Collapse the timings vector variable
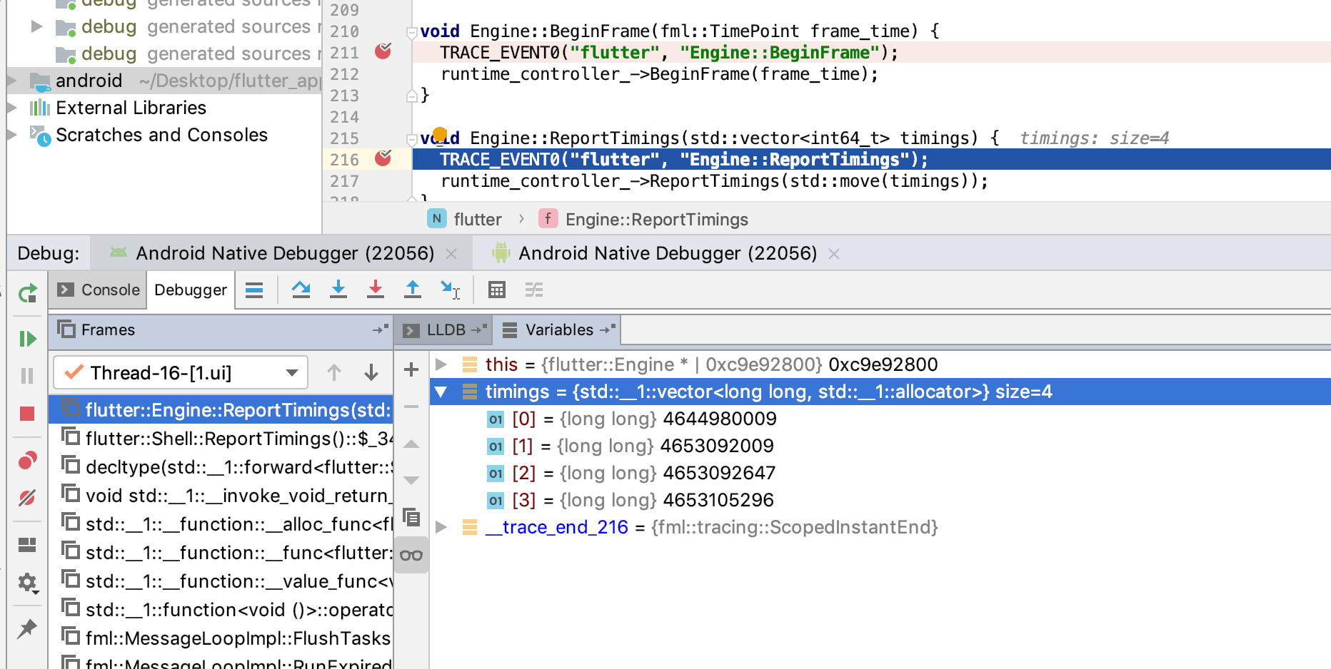The image size is (1331, 669). (441, 392)
